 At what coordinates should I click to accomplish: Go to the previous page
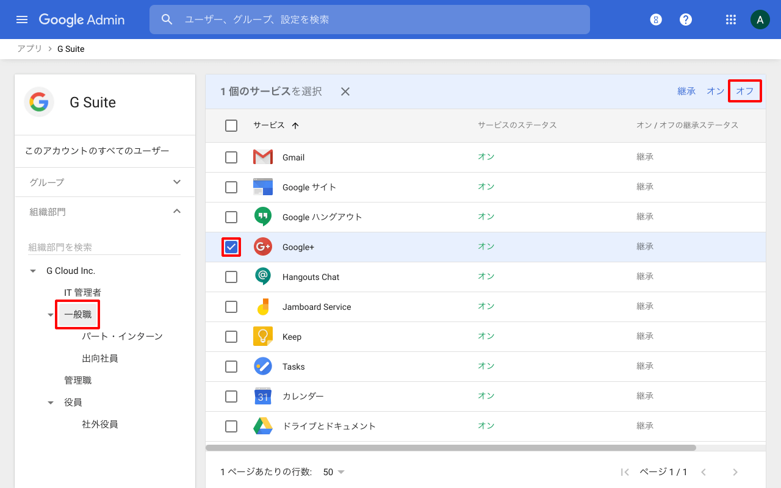coord(704,472)
